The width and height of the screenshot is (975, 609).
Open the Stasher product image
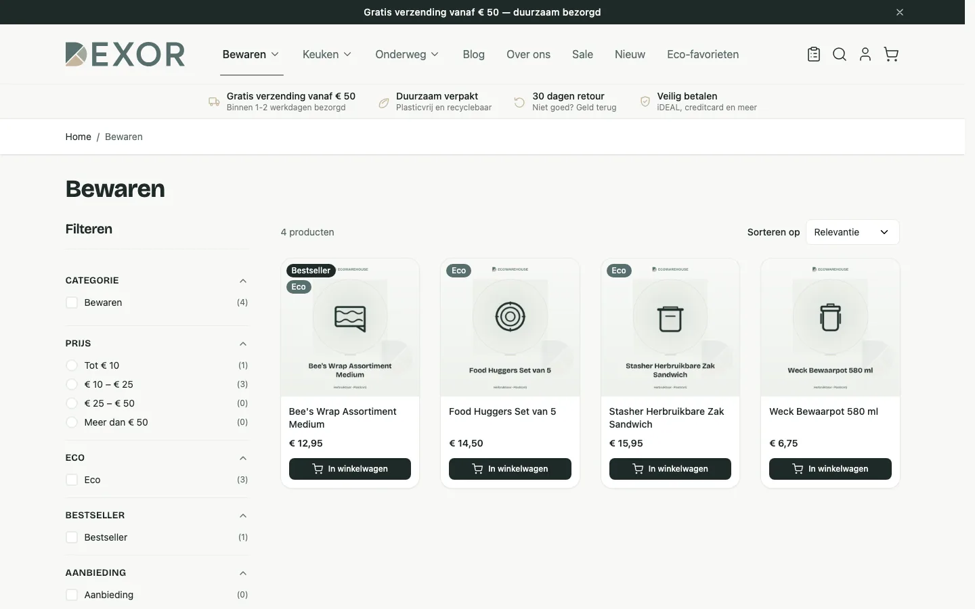(670, 328)
